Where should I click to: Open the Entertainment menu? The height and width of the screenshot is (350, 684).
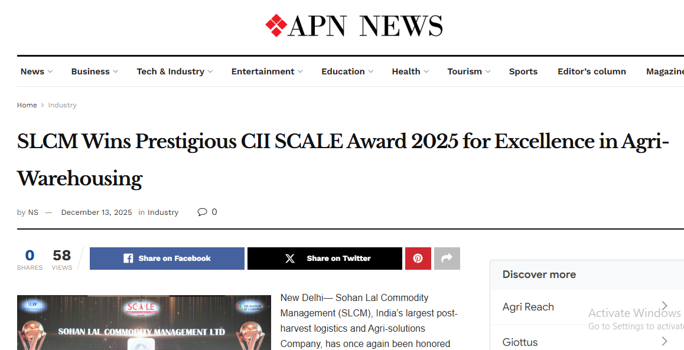[x=266, y=71]
